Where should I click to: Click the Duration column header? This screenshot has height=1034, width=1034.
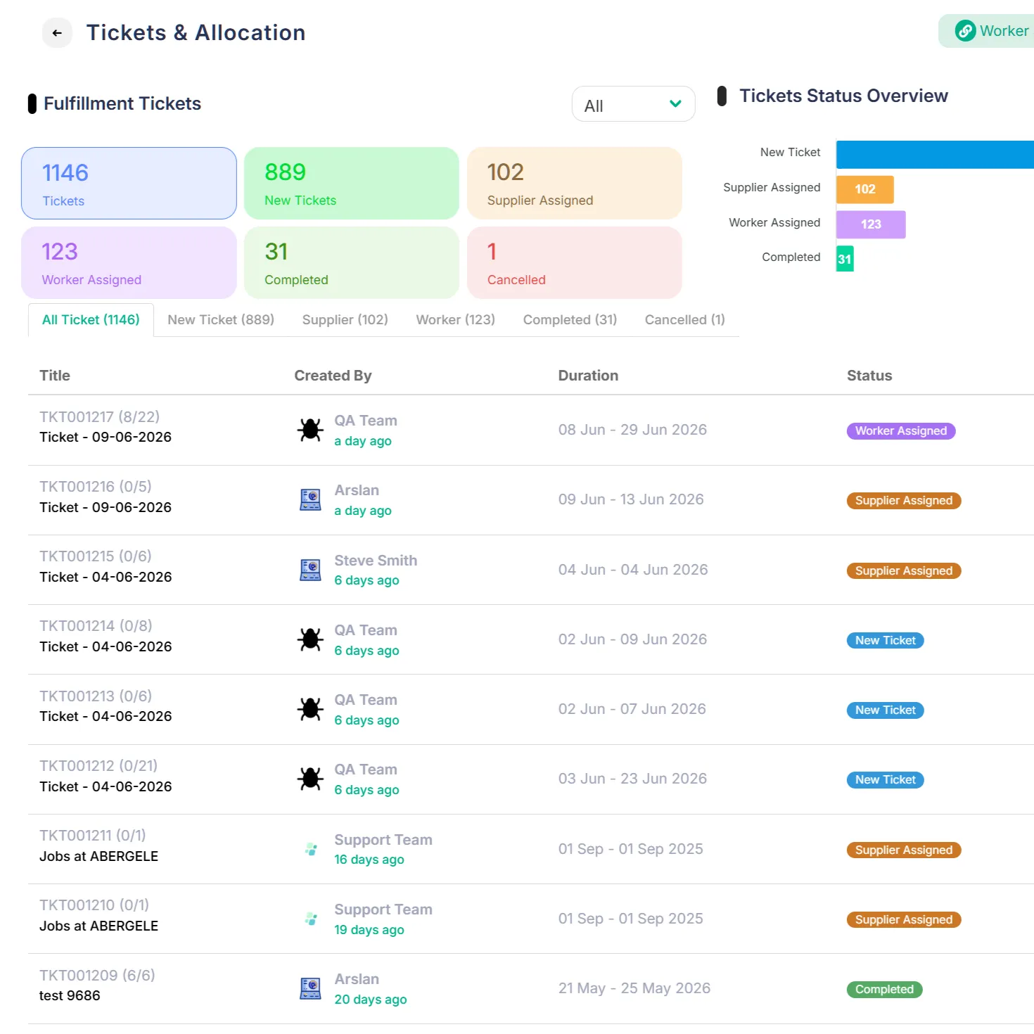(x=588, y=376)
